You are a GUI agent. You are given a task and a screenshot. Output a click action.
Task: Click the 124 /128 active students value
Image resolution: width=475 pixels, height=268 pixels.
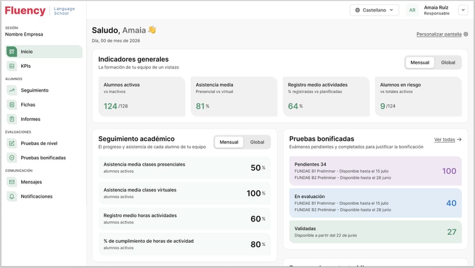[x=116, y=106]
